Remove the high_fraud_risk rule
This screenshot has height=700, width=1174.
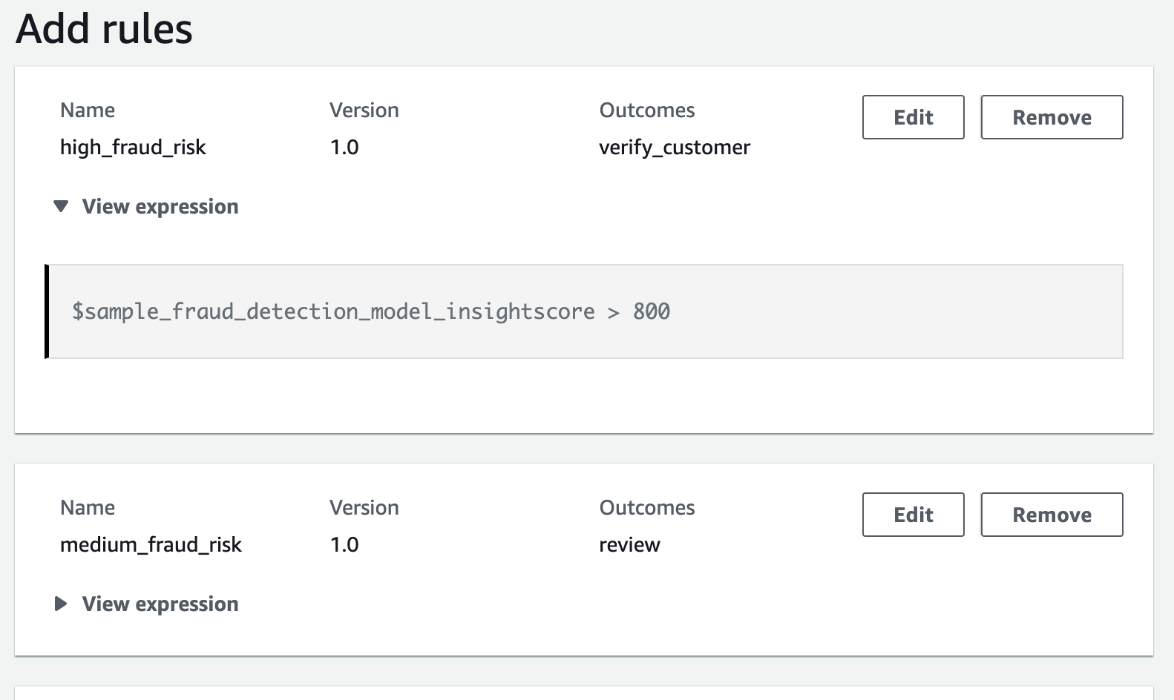coord(1051,117)
